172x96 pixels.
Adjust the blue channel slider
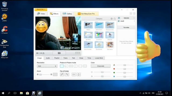(125, 77)
